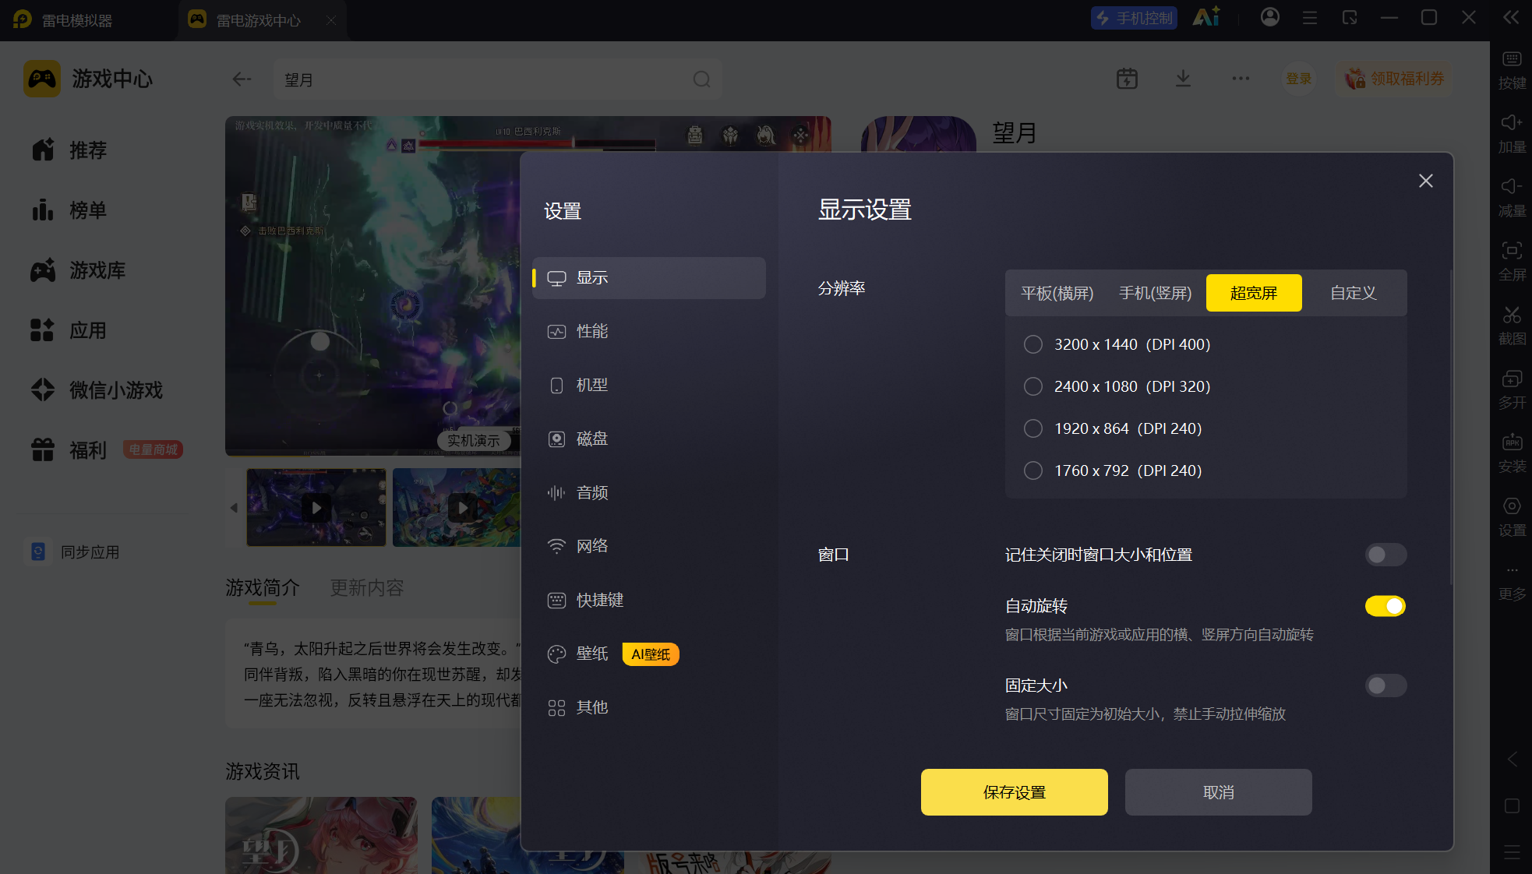Click previous arrow of thumbnail carousel
This screenshot has width=1532, height=874.
(x=234, y=508)
